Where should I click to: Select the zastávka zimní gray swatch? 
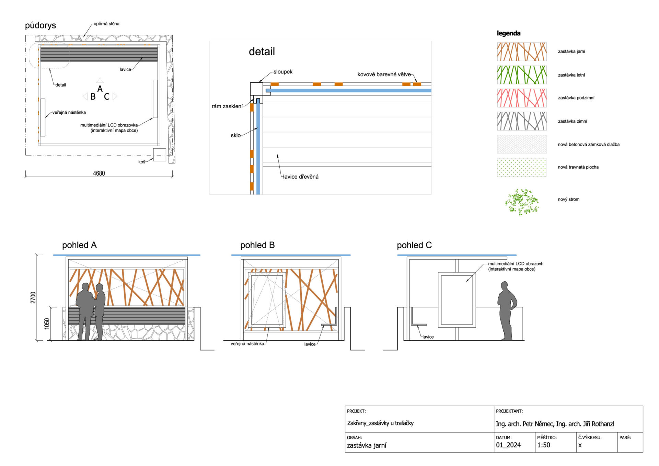coord(521,121)
